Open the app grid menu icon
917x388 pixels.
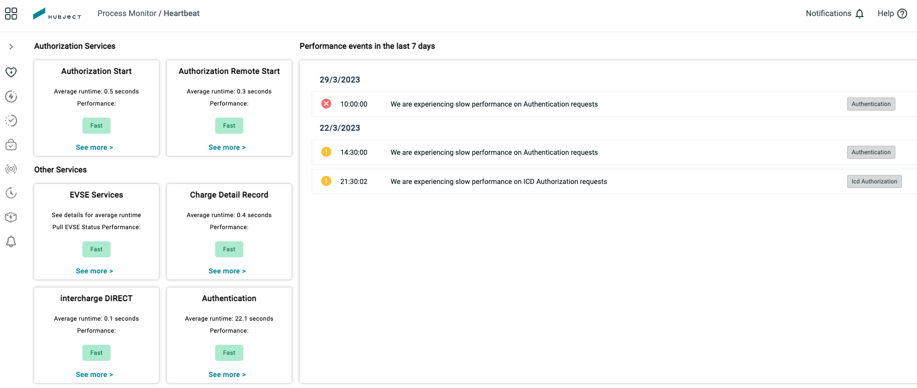11,14
